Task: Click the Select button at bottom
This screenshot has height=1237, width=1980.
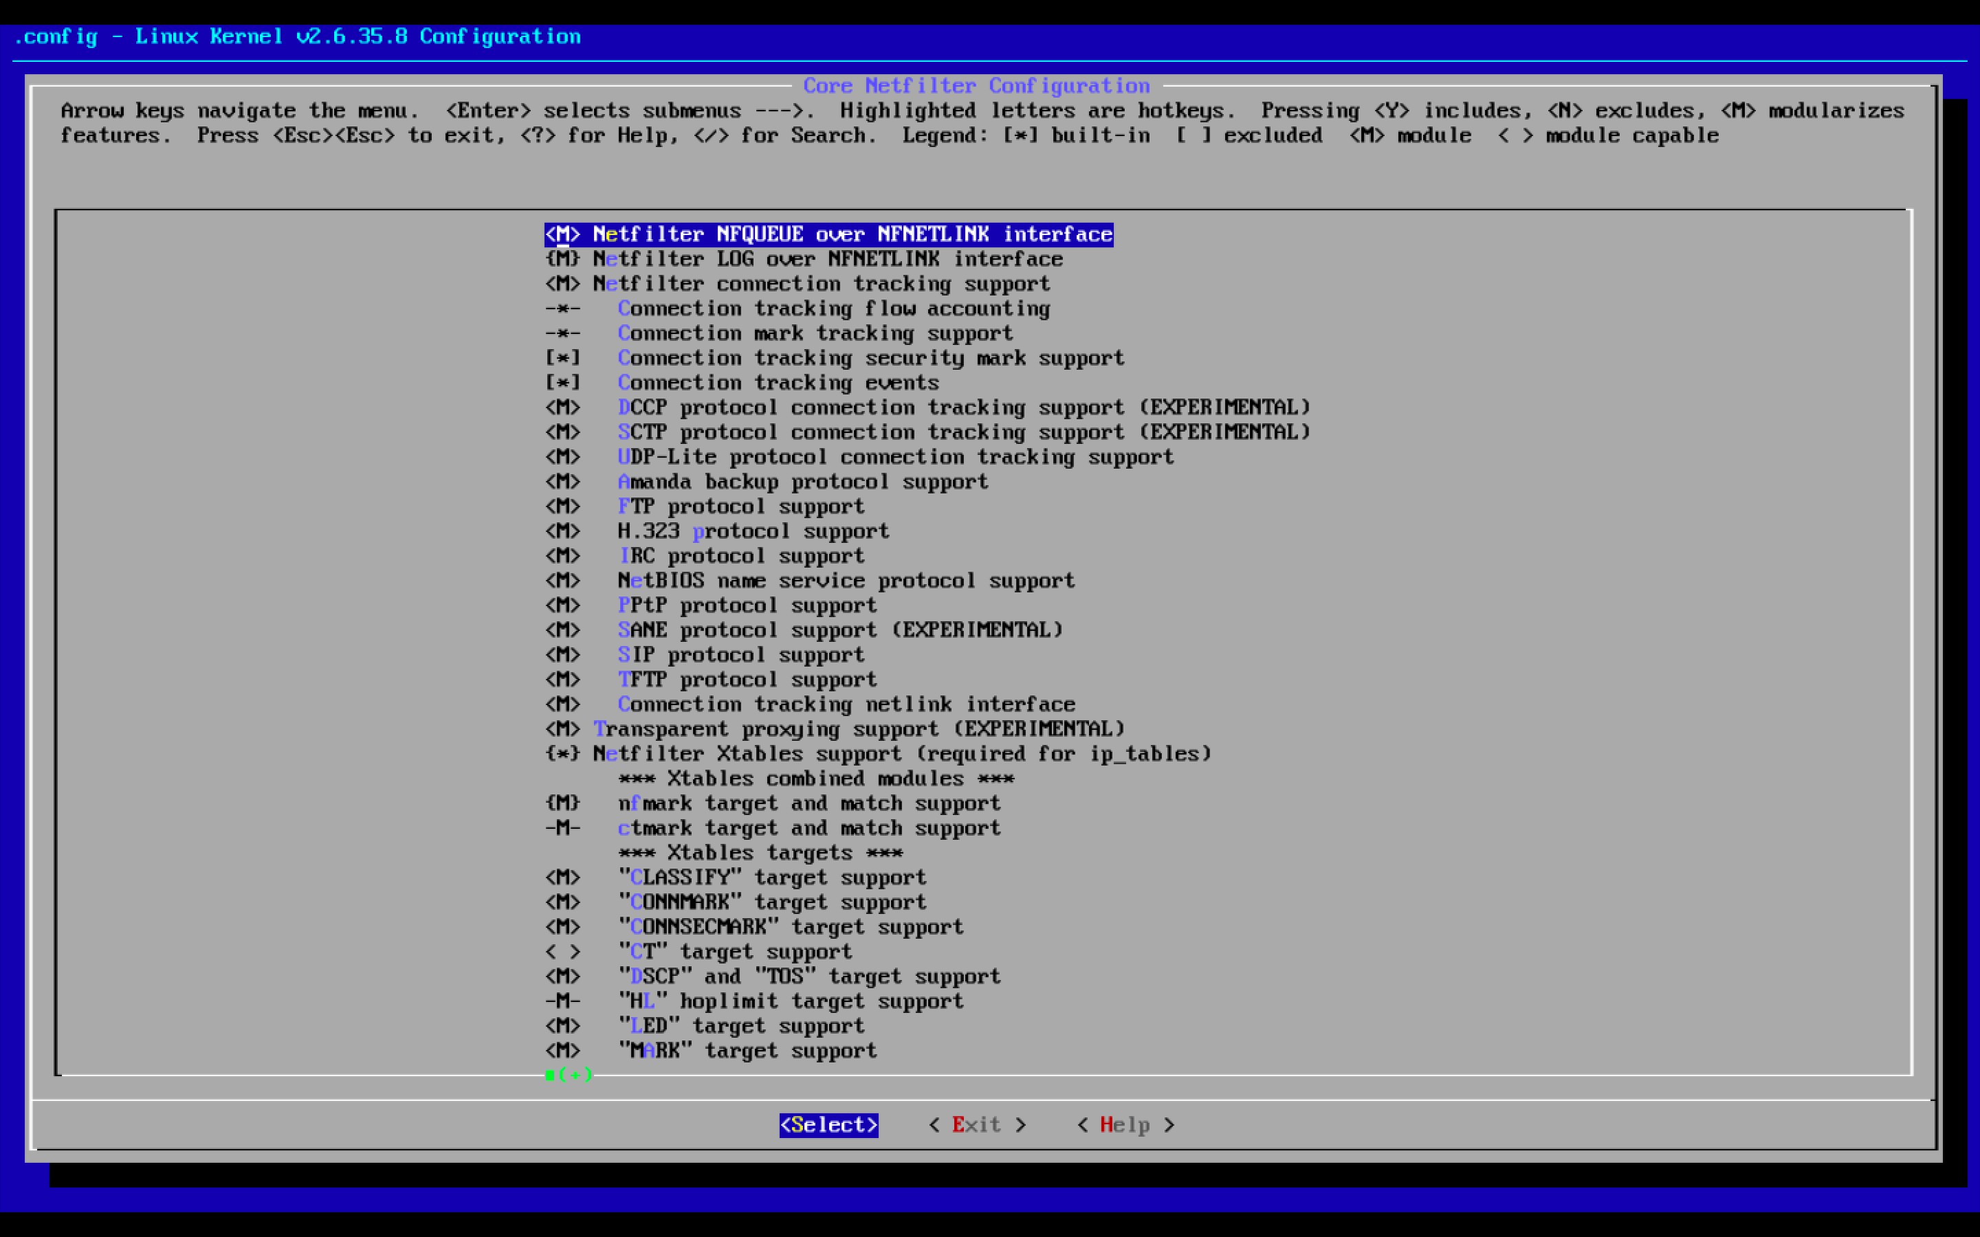Action: [x=828, y=1125]
